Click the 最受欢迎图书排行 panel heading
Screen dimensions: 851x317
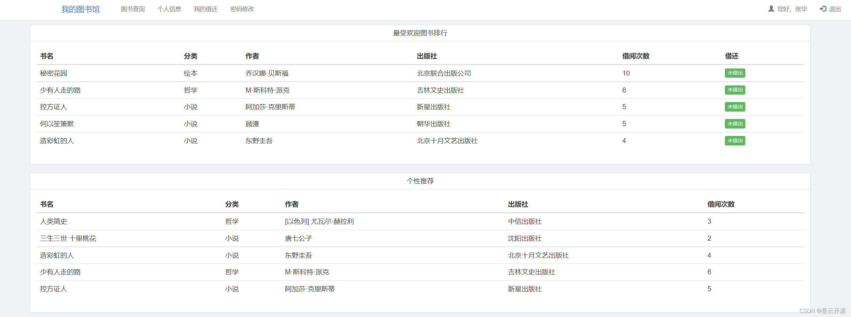[x=420, y=33]
